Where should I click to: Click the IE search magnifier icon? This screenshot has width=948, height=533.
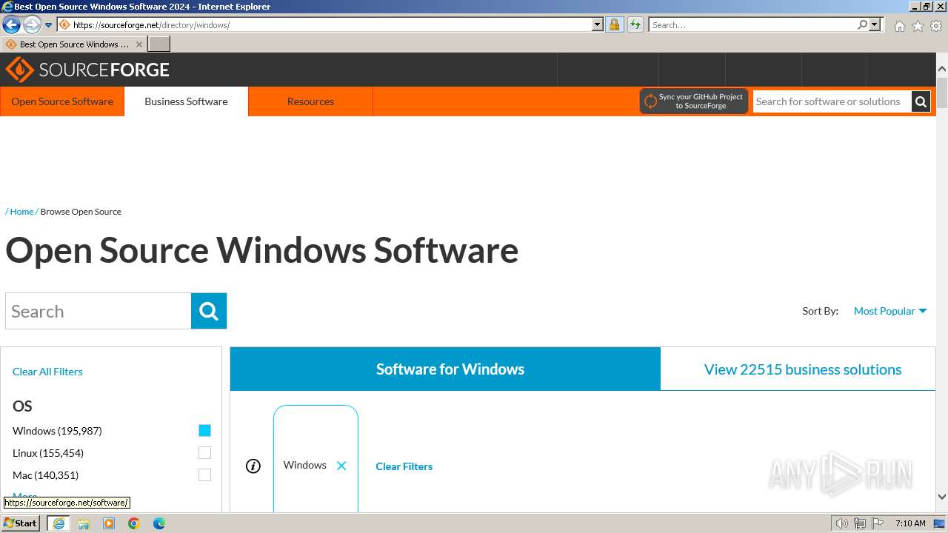862,25
